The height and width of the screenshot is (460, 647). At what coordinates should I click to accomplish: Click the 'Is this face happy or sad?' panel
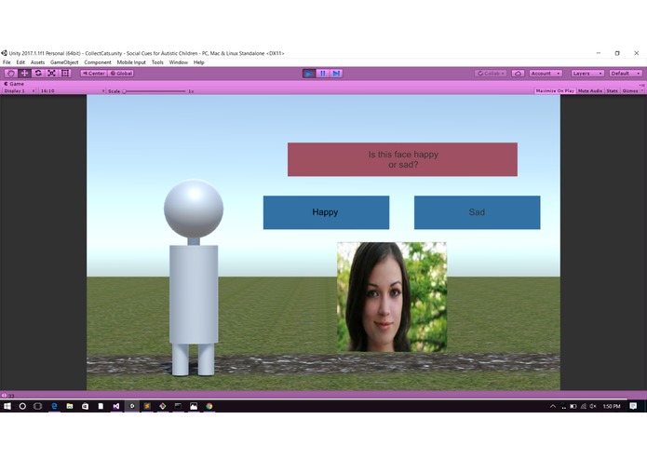(402, 159)
